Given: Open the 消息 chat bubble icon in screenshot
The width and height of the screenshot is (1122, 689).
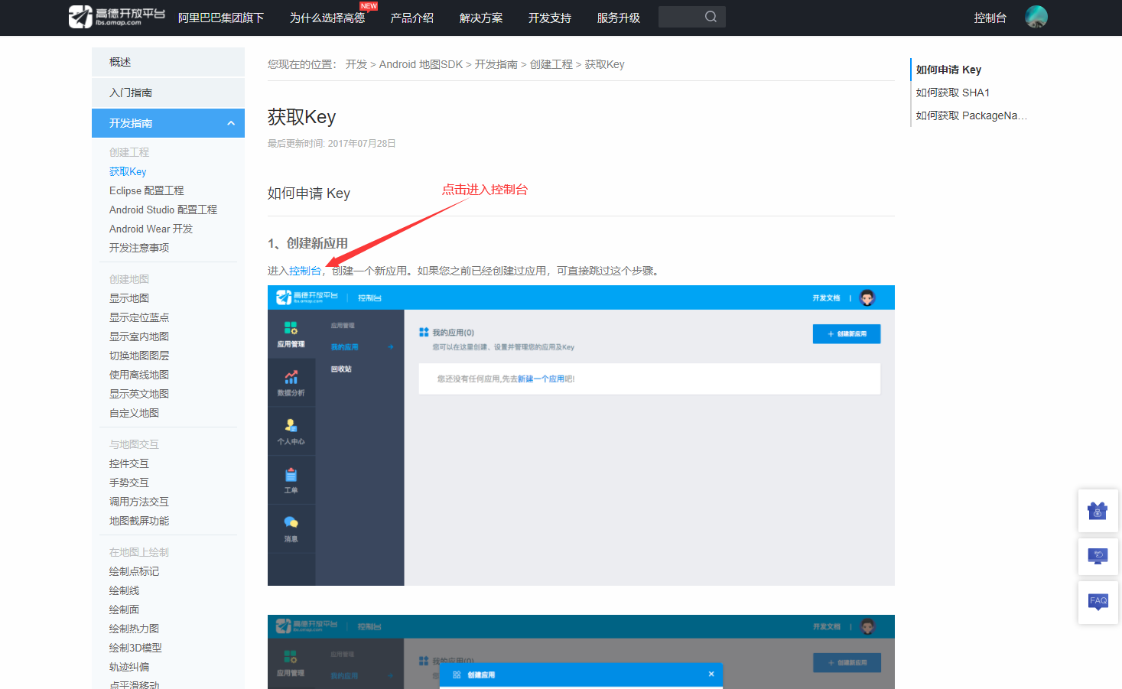Looking at the screenshot, I should (x=291, y=523).
